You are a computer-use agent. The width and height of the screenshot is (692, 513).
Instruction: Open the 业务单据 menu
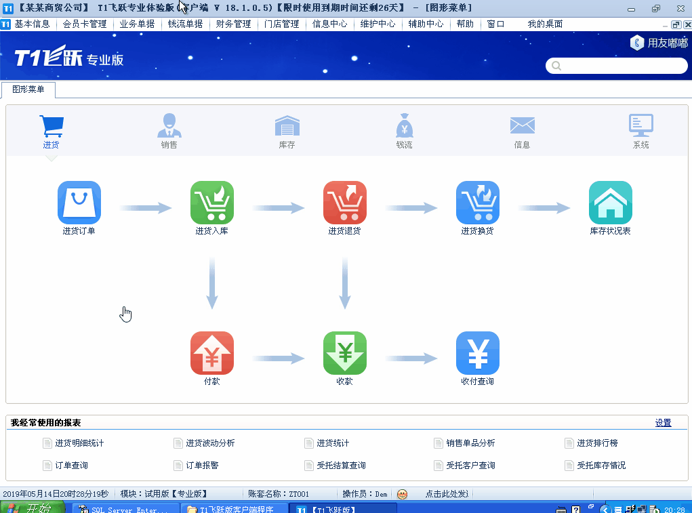[x=138, y=24]
